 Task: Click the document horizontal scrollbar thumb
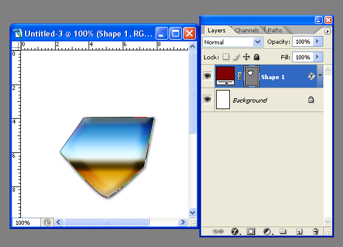107,222
